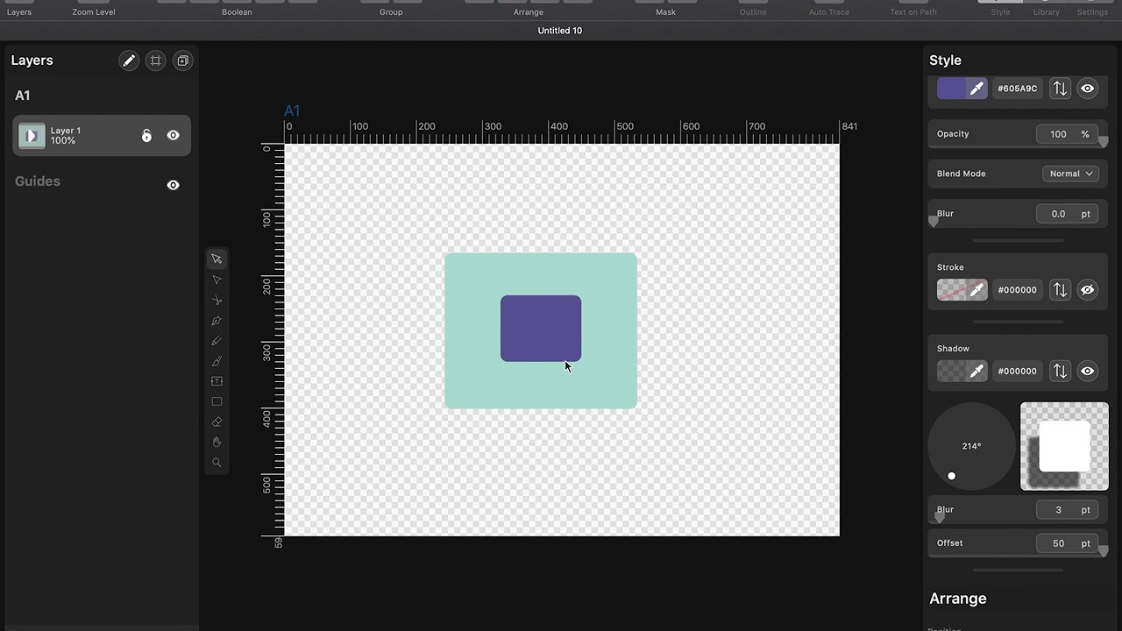Click the Mask toolbar label
This screenshot has width=1122, height=631.
[x=666, y=12]
